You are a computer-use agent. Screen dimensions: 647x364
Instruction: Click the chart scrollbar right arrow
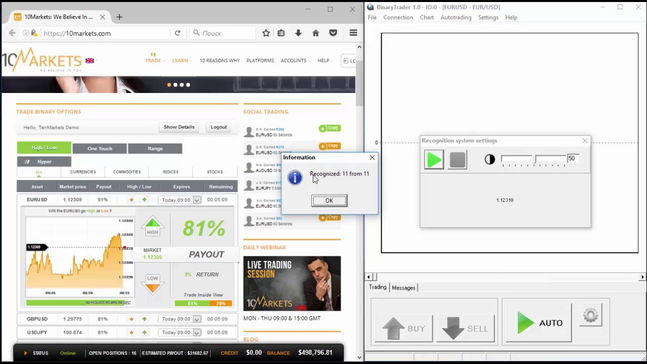coord(642,277)
